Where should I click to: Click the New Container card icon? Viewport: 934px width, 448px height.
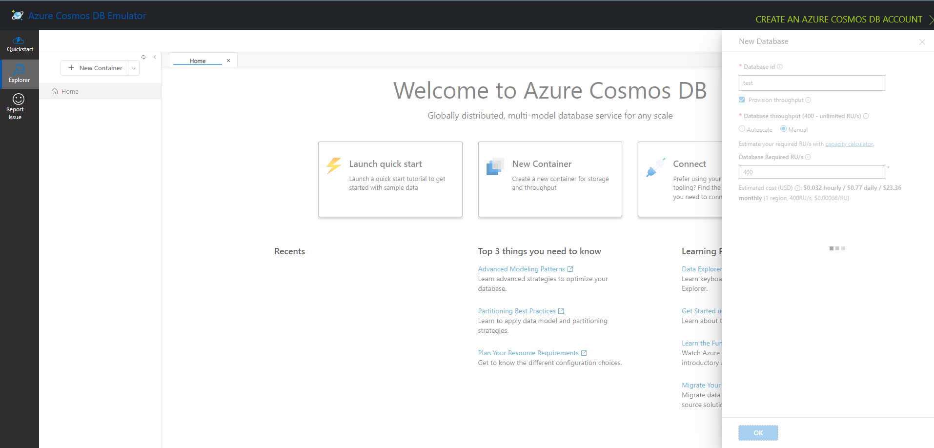click(x=495, y=166)
